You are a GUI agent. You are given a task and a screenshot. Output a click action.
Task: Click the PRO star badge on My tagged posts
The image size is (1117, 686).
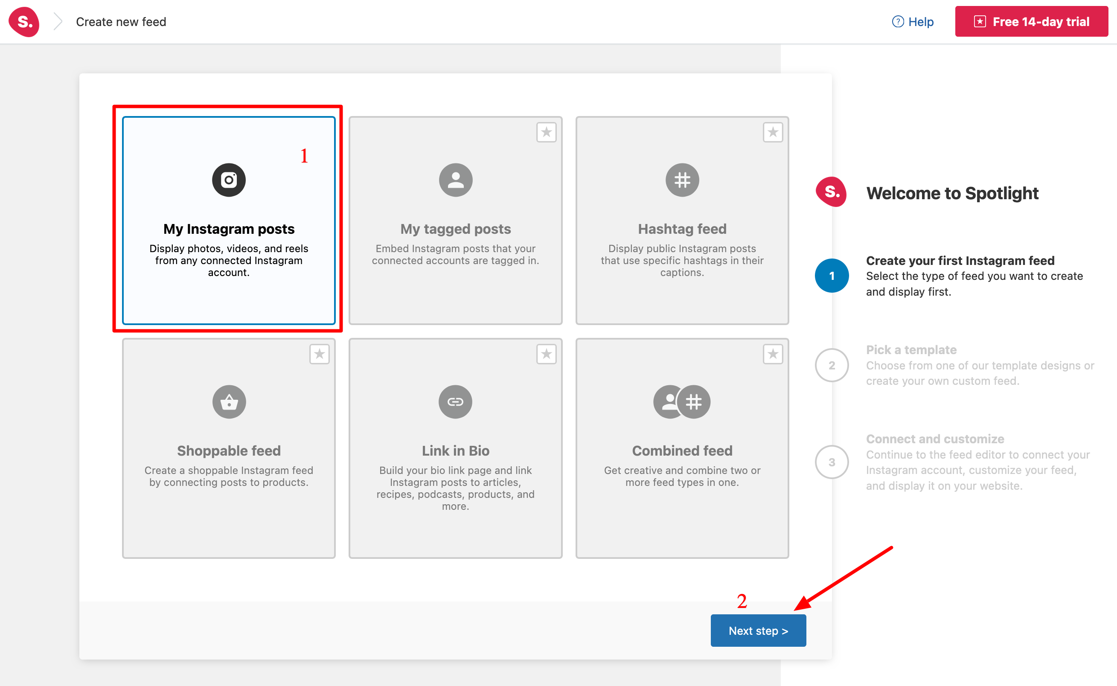546,133
